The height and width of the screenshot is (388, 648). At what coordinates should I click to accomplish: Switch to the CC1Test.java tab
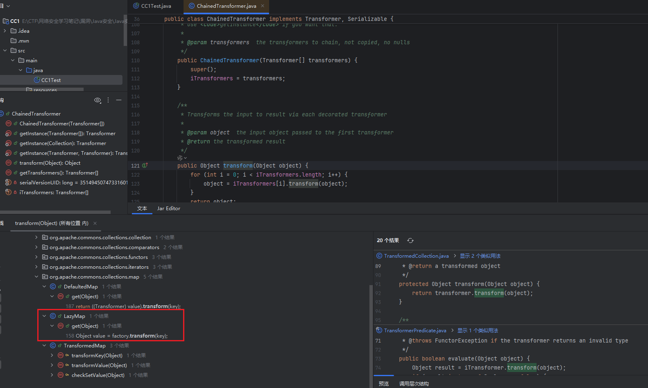click(x=156, y=6)
